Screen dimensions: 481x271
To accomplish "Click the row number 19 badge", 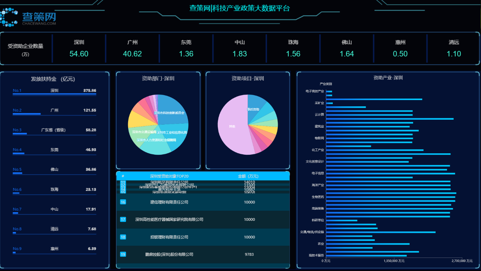I will [x=123, y=254].
